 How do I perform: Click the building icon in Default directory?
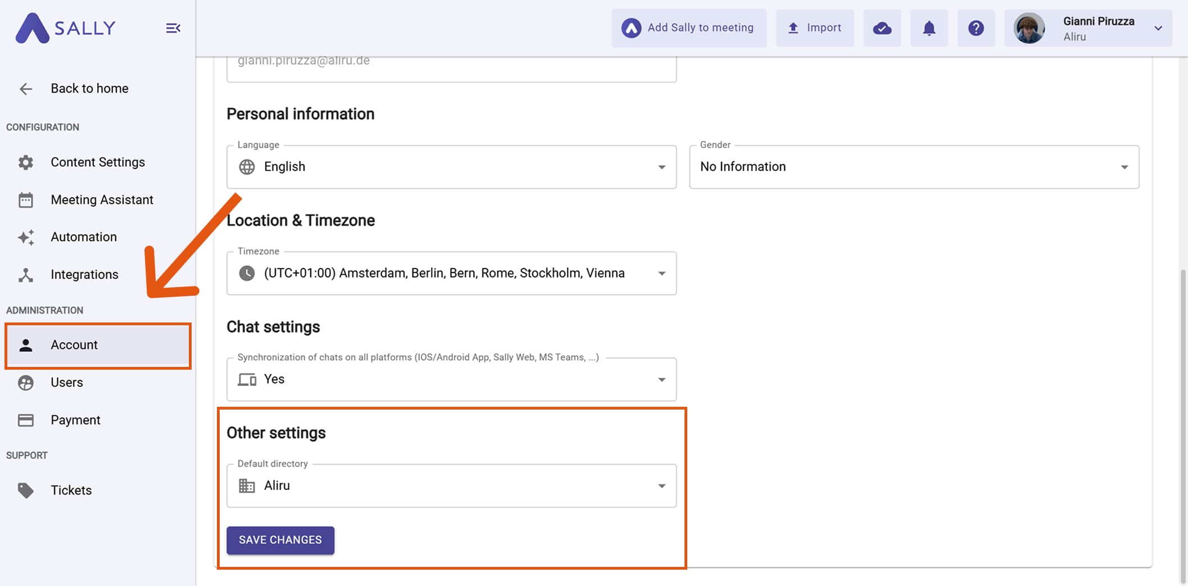tap(247, 485)
